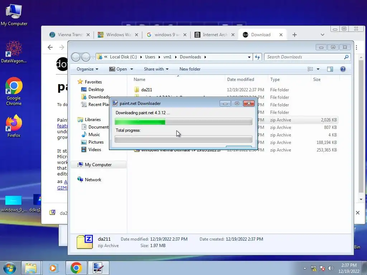
Task: Switch to windows 9 Google tab
Action: point(166,35)
